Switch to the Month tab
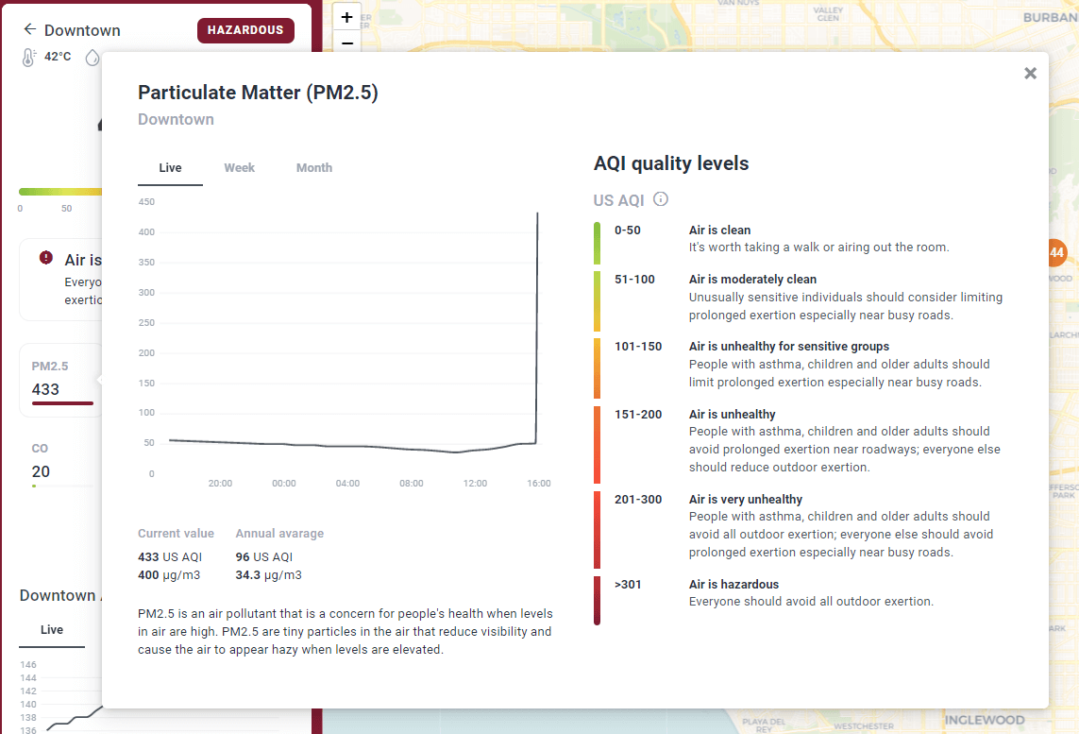 314,168
